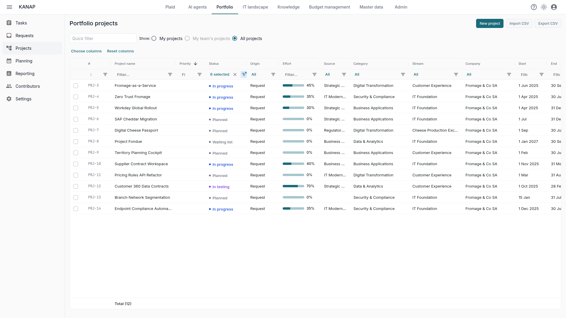Image resolution: width=566 pixels, height=318 pixels.
Task: Check the box for PRJ-3 Fromage-as-a-Service
Action: click(x=76, y=86)
